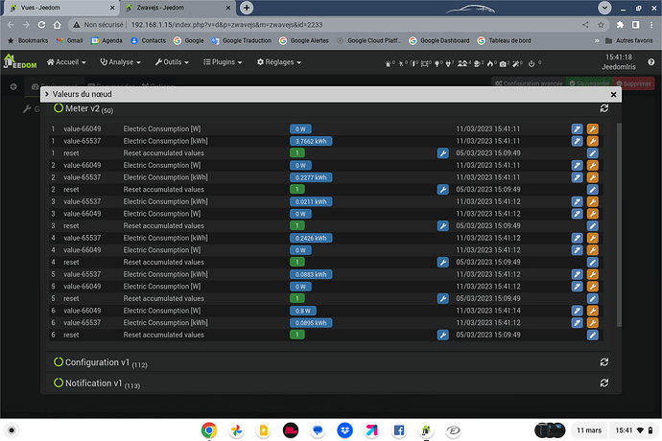The width and height of the screenshot is (662, 441).
Task: Click orange wrench for endpoint 6 Electric Consumption [W] 0.8 W
Action: [x=593, y=311]
